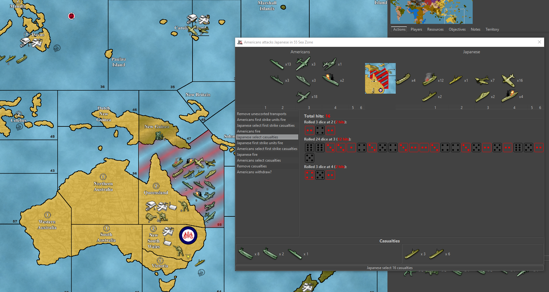This screenshot has height=292, width=549.
Task: Select 'Americans select first strike casualties' step
Action: [x=267, y=149]
